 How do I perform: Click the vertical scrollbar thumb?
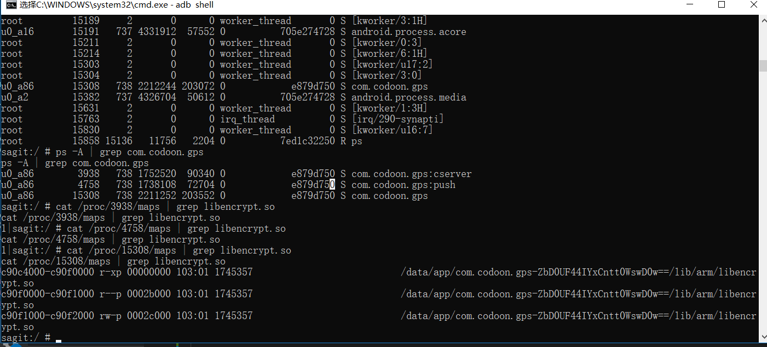[x=762, y=66]
